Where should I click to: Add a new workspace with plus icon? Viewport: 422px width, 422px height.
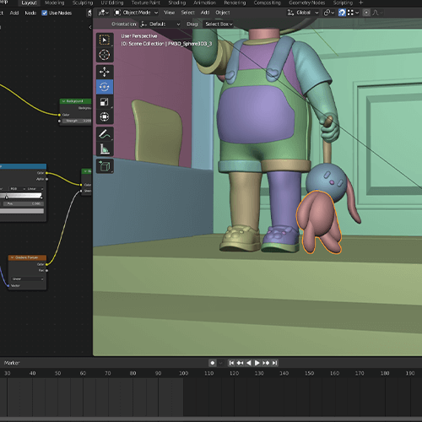click(361, 3)
